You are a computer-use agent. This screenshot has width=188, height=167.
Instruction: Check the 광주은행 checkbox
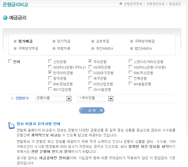pyautogui.click(x=50, y=78)
